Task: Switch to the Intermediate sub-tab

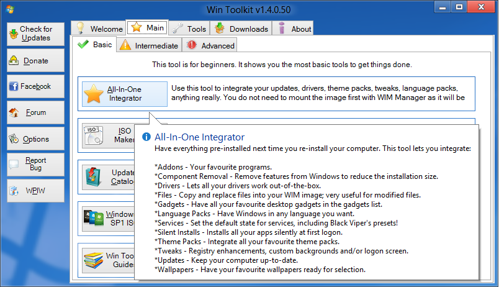Action: 149,45
